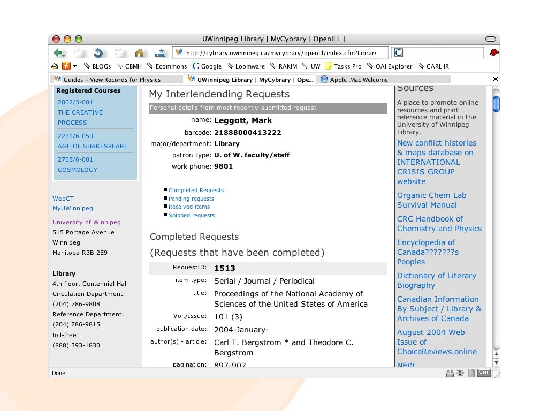This screenshot has height=411, width=548.
Task: Open August 2004 Web Issue ChoiceReviews link
Action: coord(437,342)
